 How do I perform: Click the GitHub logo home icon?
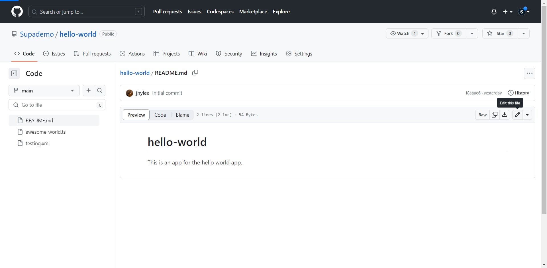[x=17, y=12]
